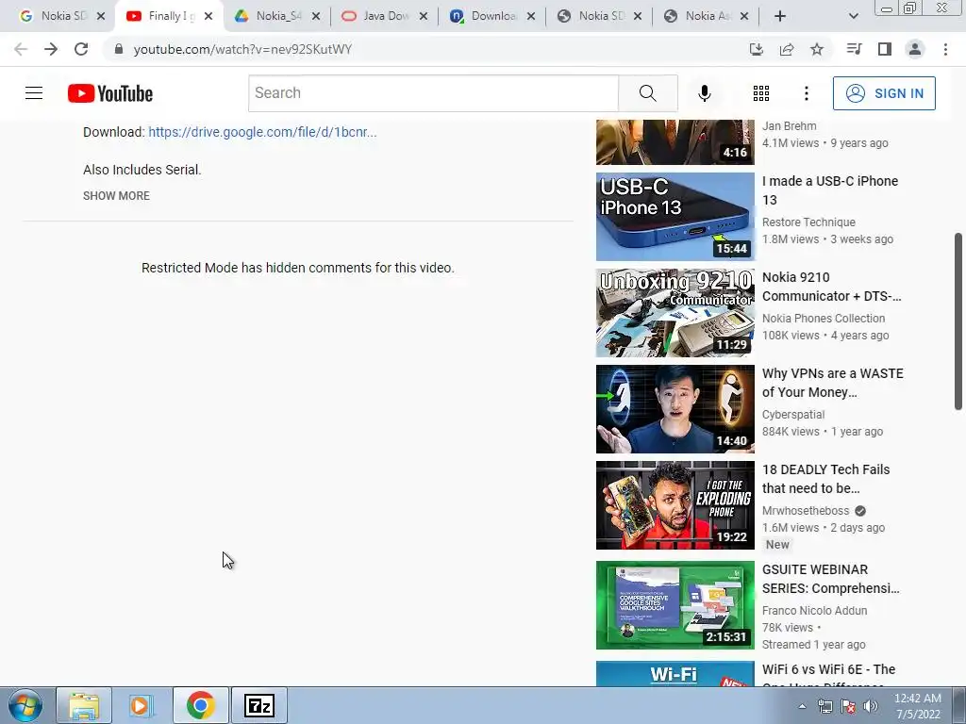Click the YouTube logo
The image size is (966, 724).
[x=110, y=93]
